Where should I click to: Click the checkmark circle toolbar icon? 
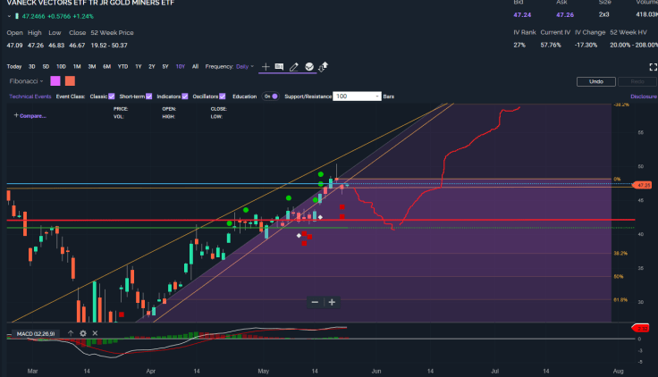pos(308,66)
